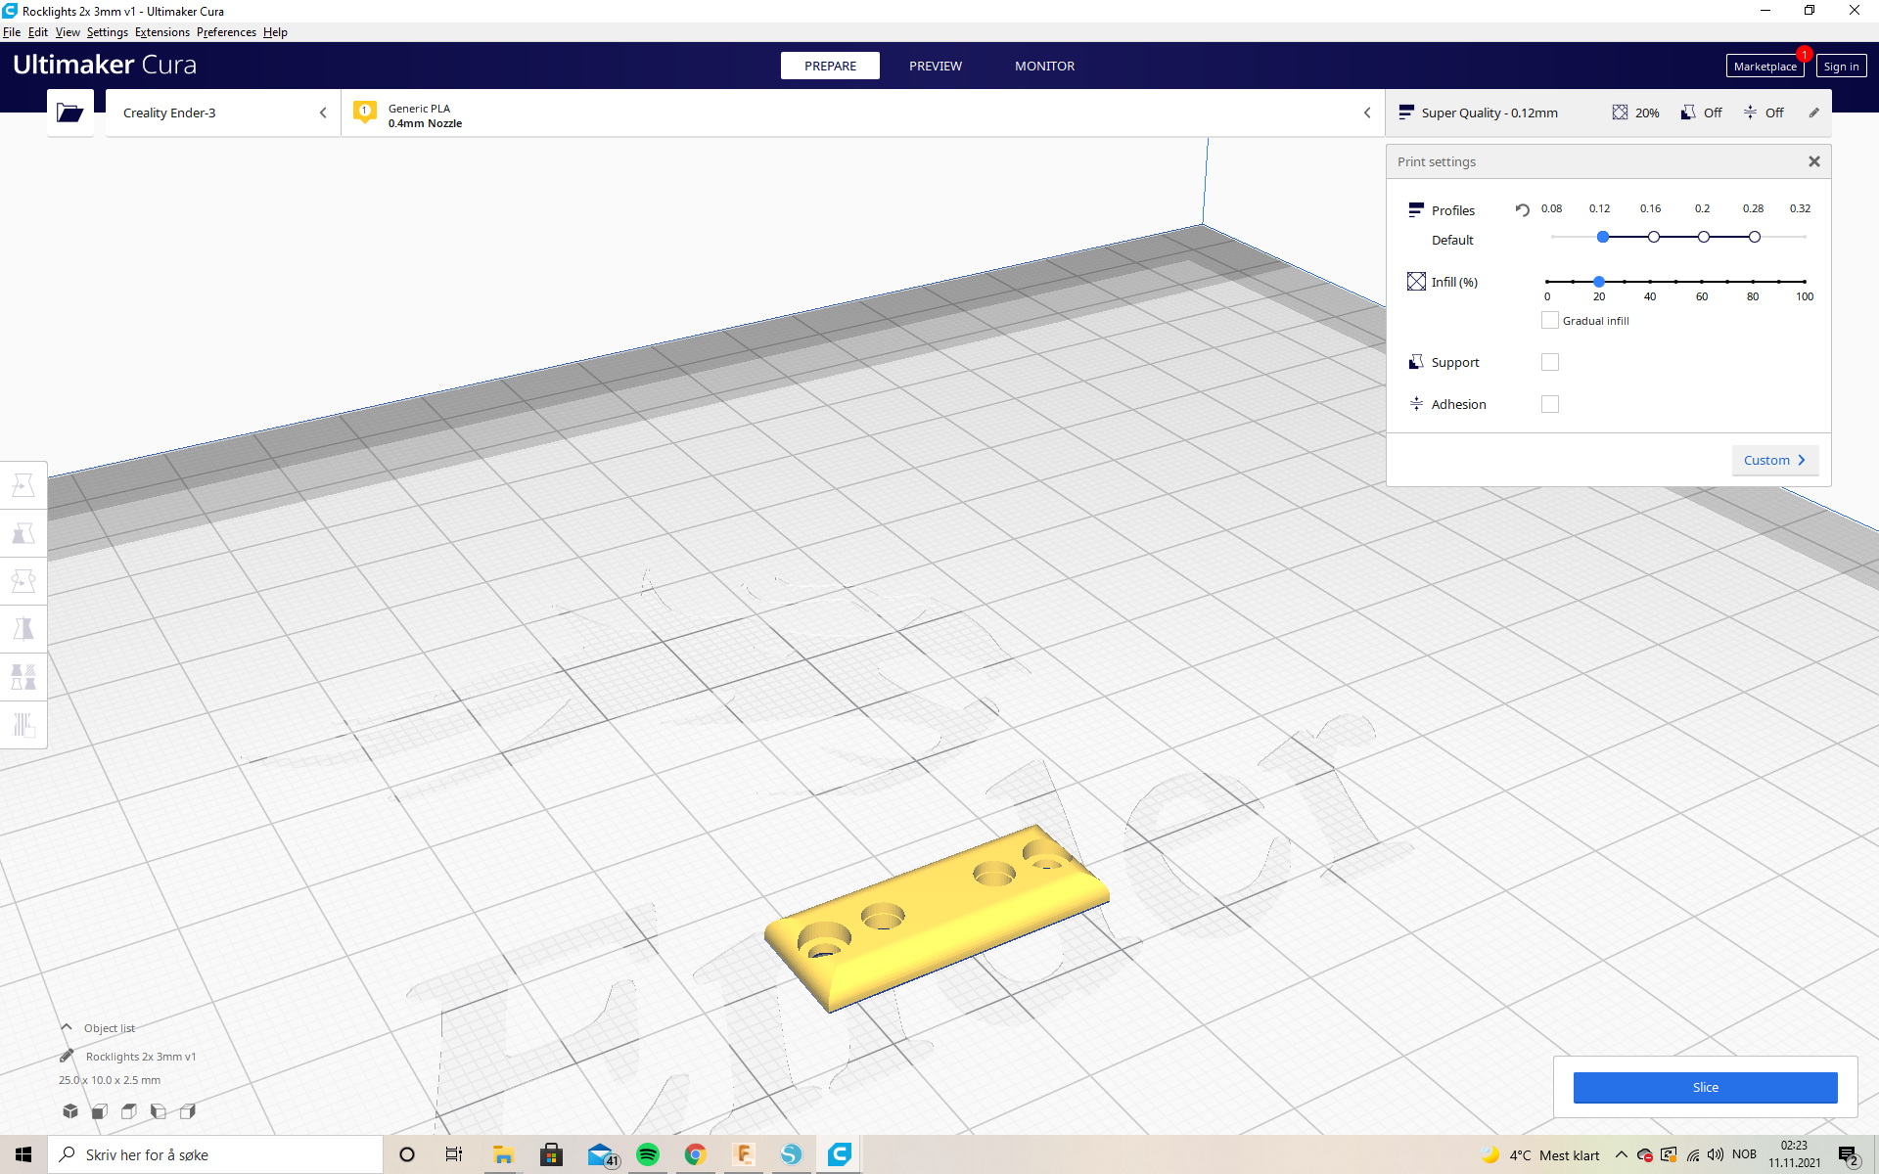Switch to 3D perspective view cube icon

click(x=70, y=1111)
